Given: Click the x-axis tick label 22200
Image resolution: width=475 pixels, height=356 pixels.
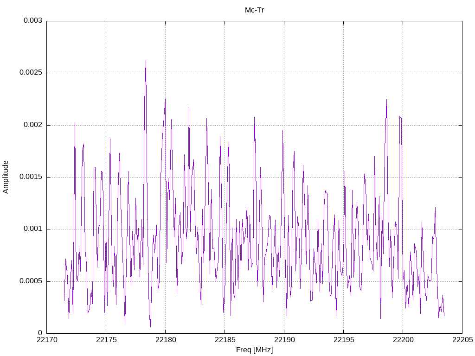Looking at the screenshot, I should coord(403,340).
